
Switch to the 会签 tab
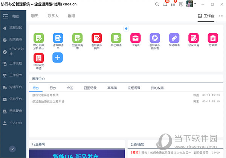pyautogui.click(x=70, y=88)
